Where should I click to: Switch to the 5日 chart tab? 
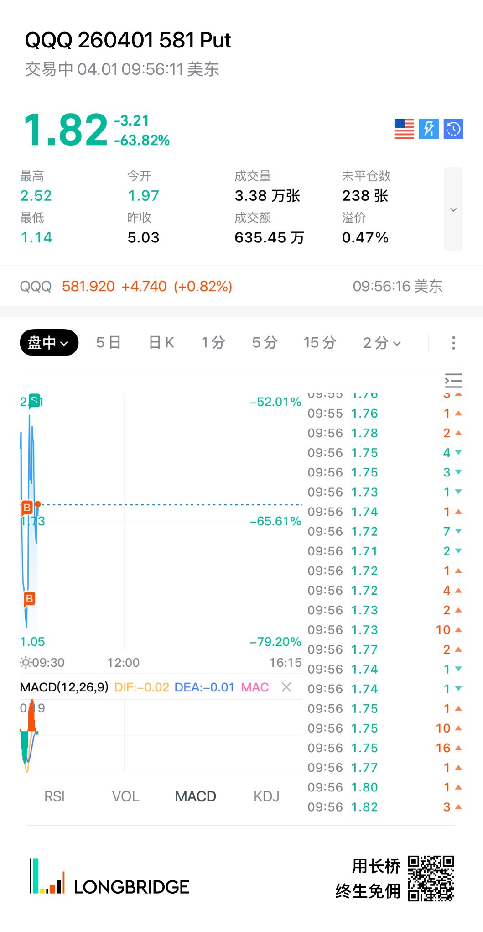tap(109, 343)
